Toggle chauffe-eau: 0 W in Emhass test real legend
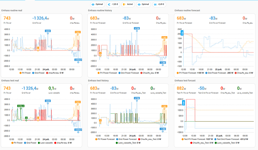Image resolution: width=258 pixels, height=150 pixels. pyautogui.click(x=63, y=143)
